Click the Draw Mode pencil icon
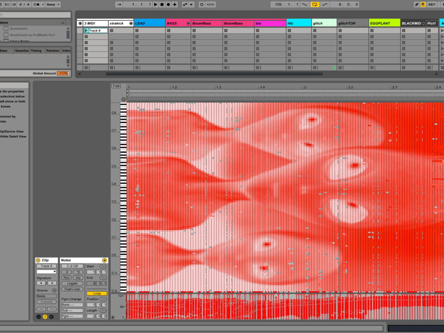444x333 pixels. (x=417, y=4)
